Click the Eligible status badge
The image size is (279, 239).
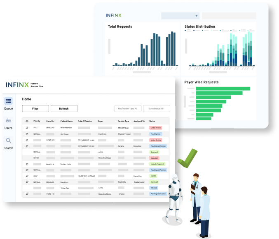153,176
